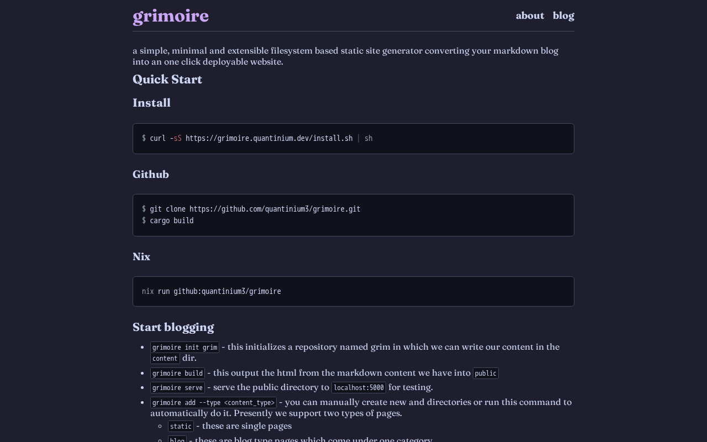
Task: Click the Start blogging heading
Action: 173,327
